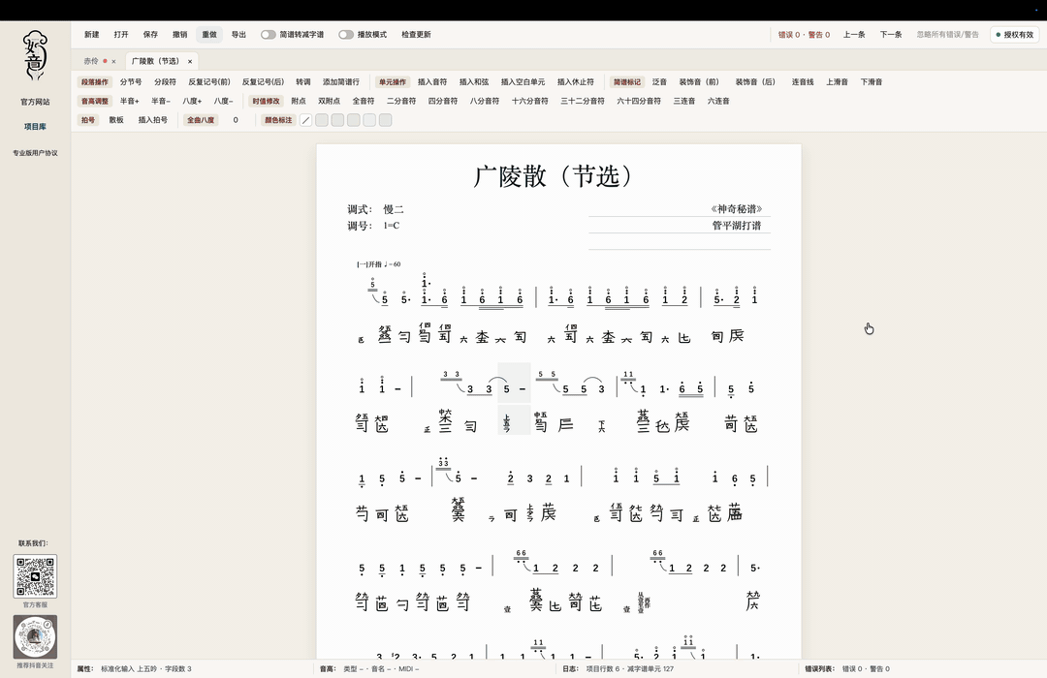
Task: Click 反复记号(前)
Action: point(209,82)
